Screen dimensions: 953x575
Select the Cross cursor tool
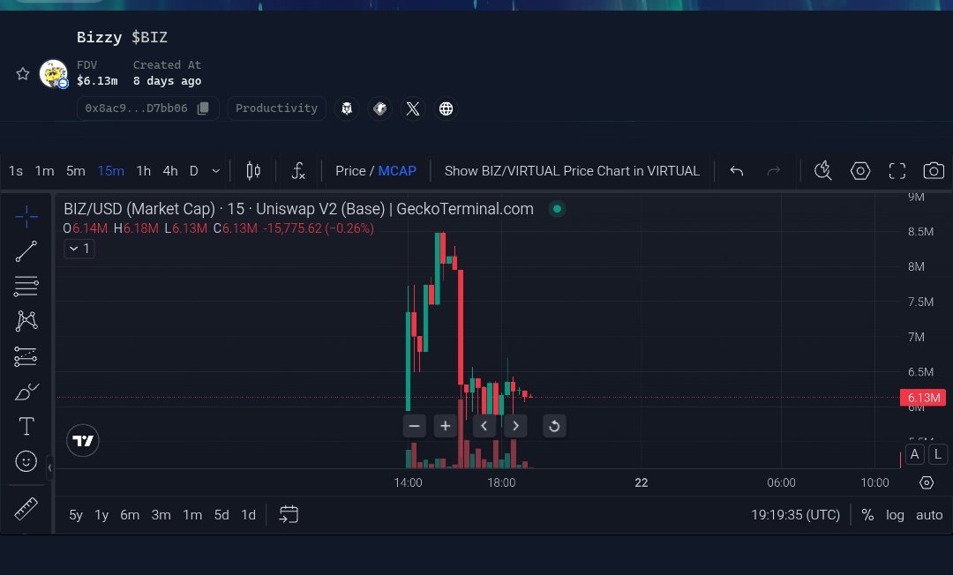(26, 216)
